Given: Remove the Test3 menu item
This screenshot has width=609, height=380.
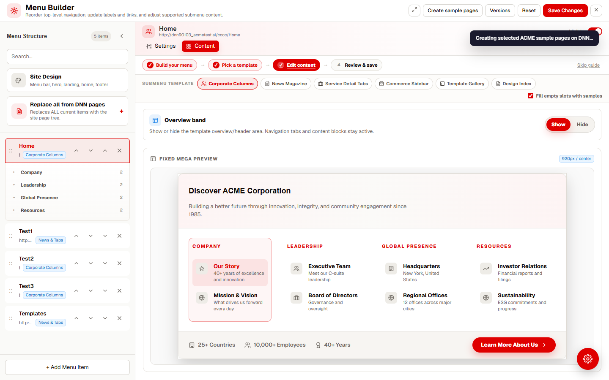Looking at the screenshot, I should coord(119,291).
